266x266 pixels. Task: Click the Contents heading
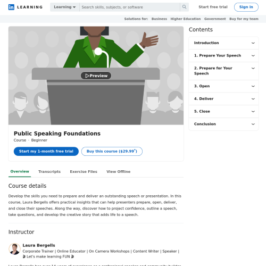pyautogui.click(x=201, y=29)
